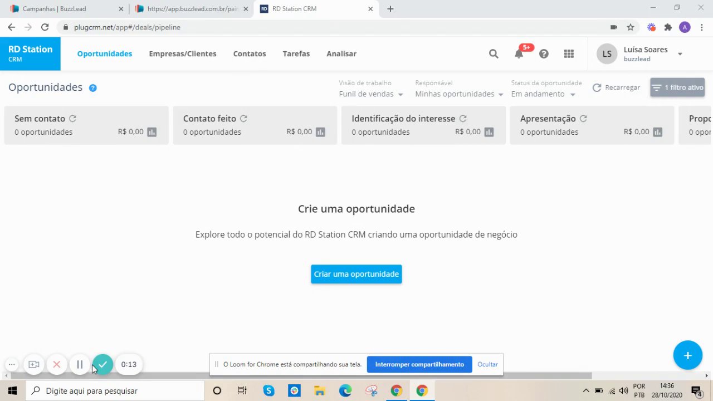Open the Em andamento status dropdown
The image size is (713, 401).
point(543,94)
